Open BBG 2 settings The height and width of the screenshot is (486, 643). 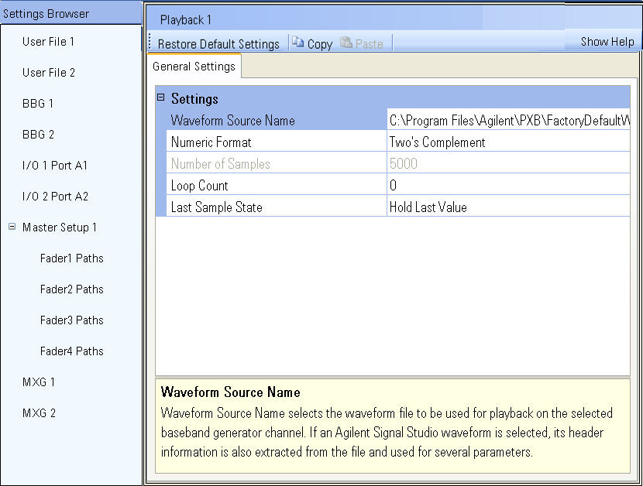[x=38, y=135]
